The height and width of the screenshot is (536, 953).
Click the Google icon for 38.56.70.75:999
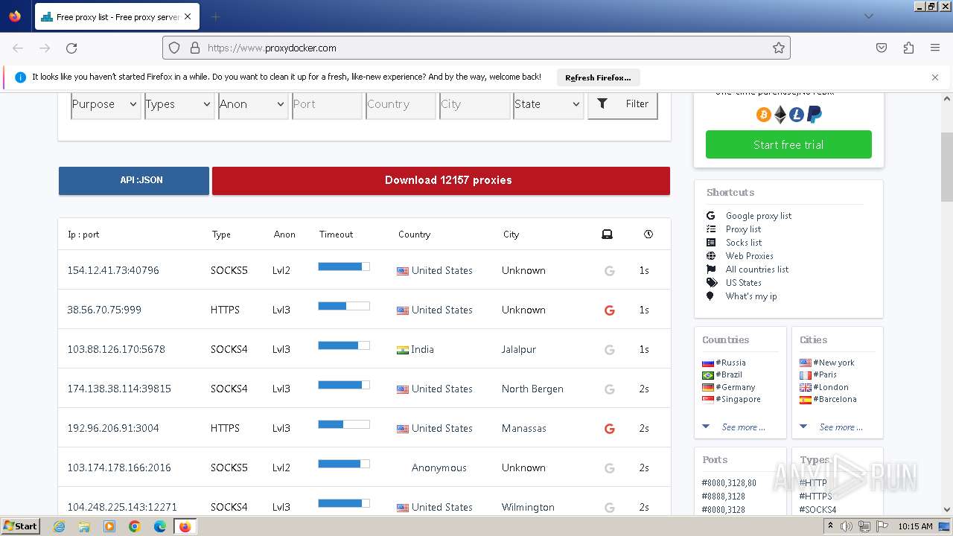point(609,310)
